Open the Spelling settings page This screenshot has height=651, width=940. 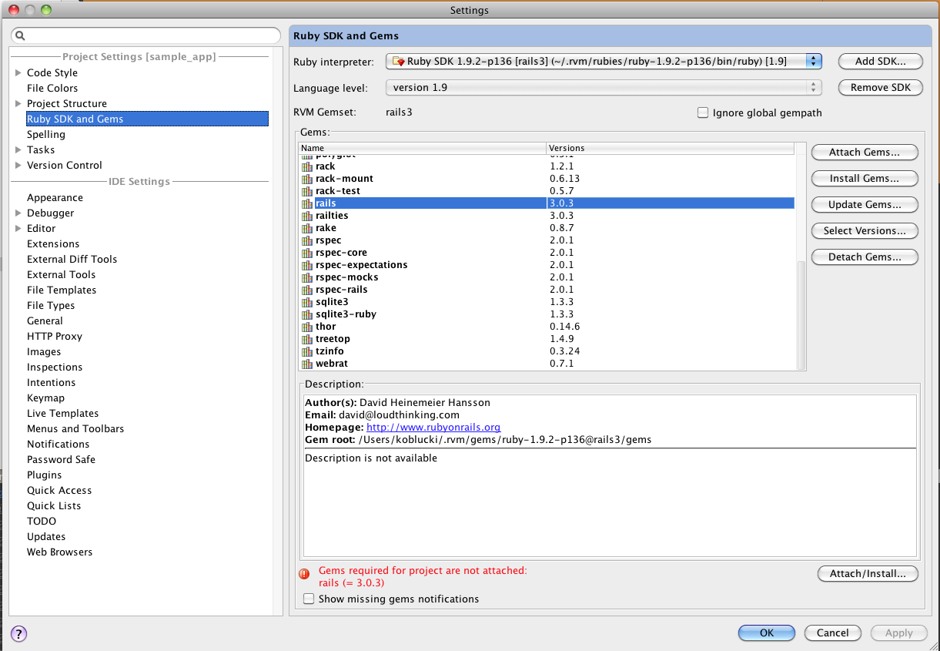(x=46, y=134)
